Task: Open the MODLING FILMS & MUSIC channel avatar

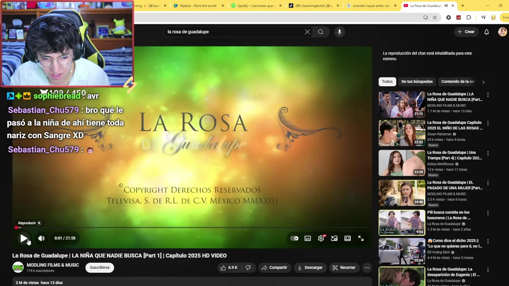Action: tap(18, 267)
